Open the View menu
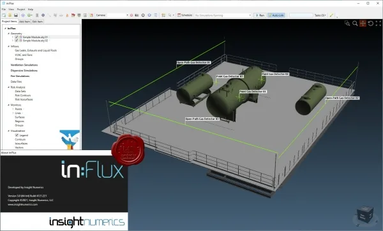The height and width of the screenshot is (231, 383). click(x=11, y=10)
